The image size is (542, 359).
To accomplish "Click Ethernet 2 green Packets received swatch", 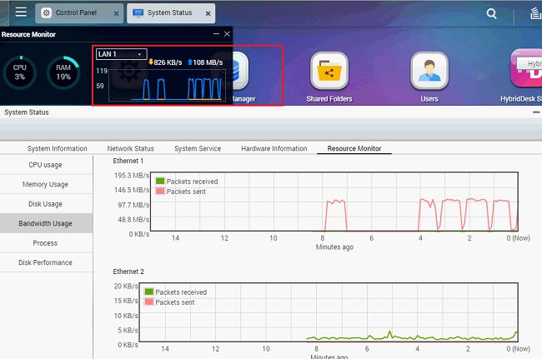I will point(149,292).
